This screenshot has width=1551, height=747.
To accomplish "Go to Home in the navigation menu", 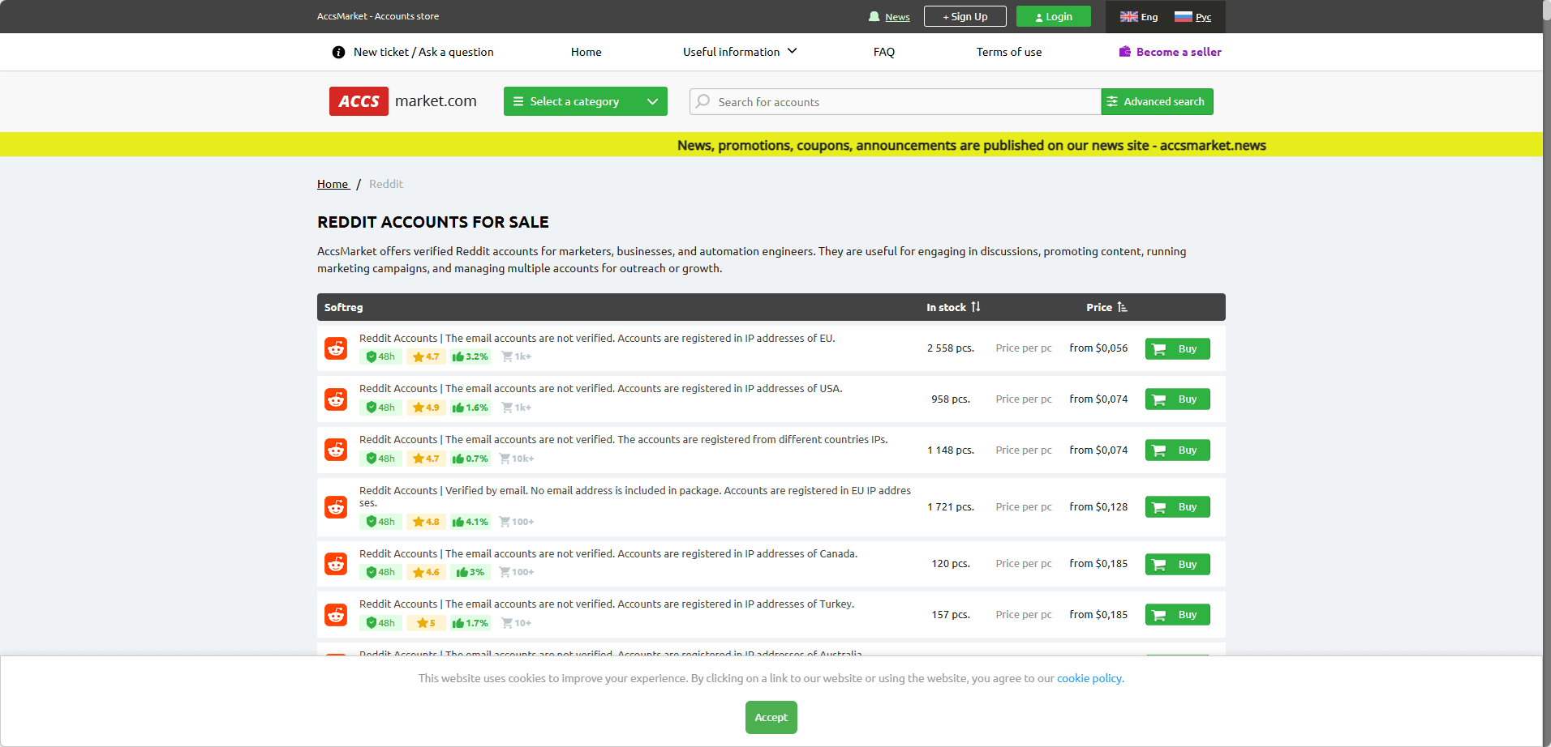I will tap(586, 52).
